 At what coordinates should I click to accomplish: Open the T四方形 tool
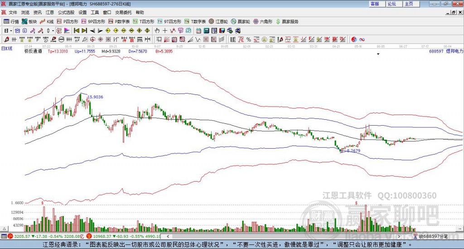144,22
